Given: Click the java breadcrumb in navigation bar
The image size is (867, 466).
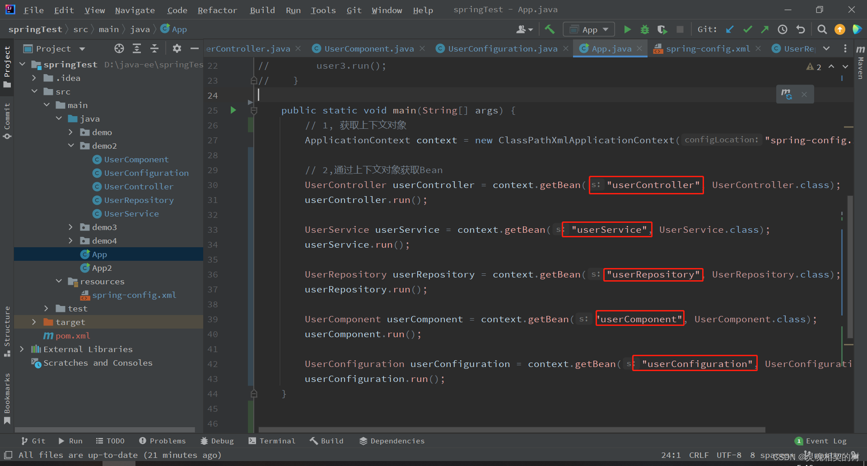Looking at the screenshot, I should [x=140, y=29].
